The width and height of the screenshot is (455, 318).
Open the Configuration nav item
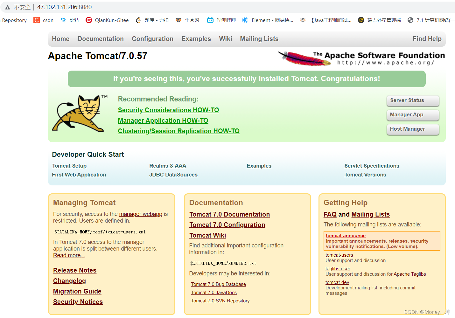pos(153,39)
